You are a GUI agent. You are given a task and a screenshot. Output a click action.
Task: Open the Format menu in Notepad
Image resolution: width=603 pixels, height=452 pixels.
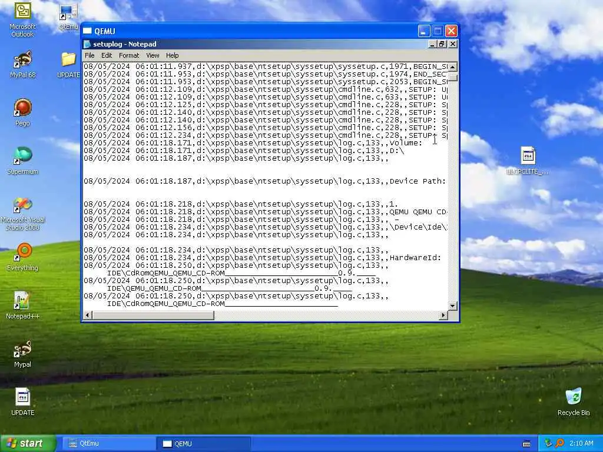[x=129, y=55]
